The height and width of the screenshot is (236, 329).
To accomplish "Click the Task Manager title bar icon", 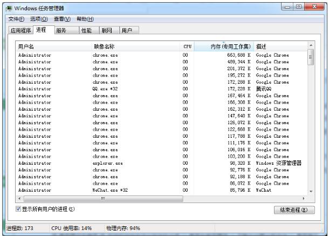I will coord(8,8).
